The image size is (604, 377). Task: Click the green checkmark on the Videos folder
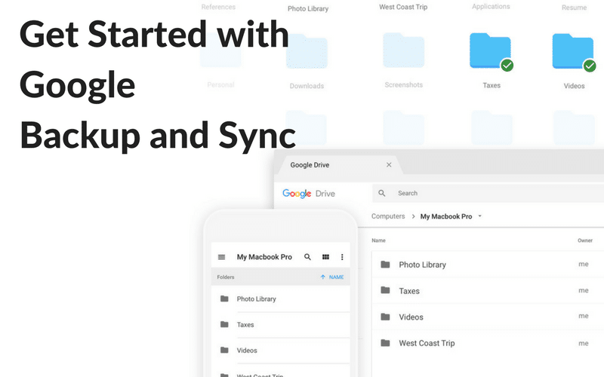(x=590, y=66)
